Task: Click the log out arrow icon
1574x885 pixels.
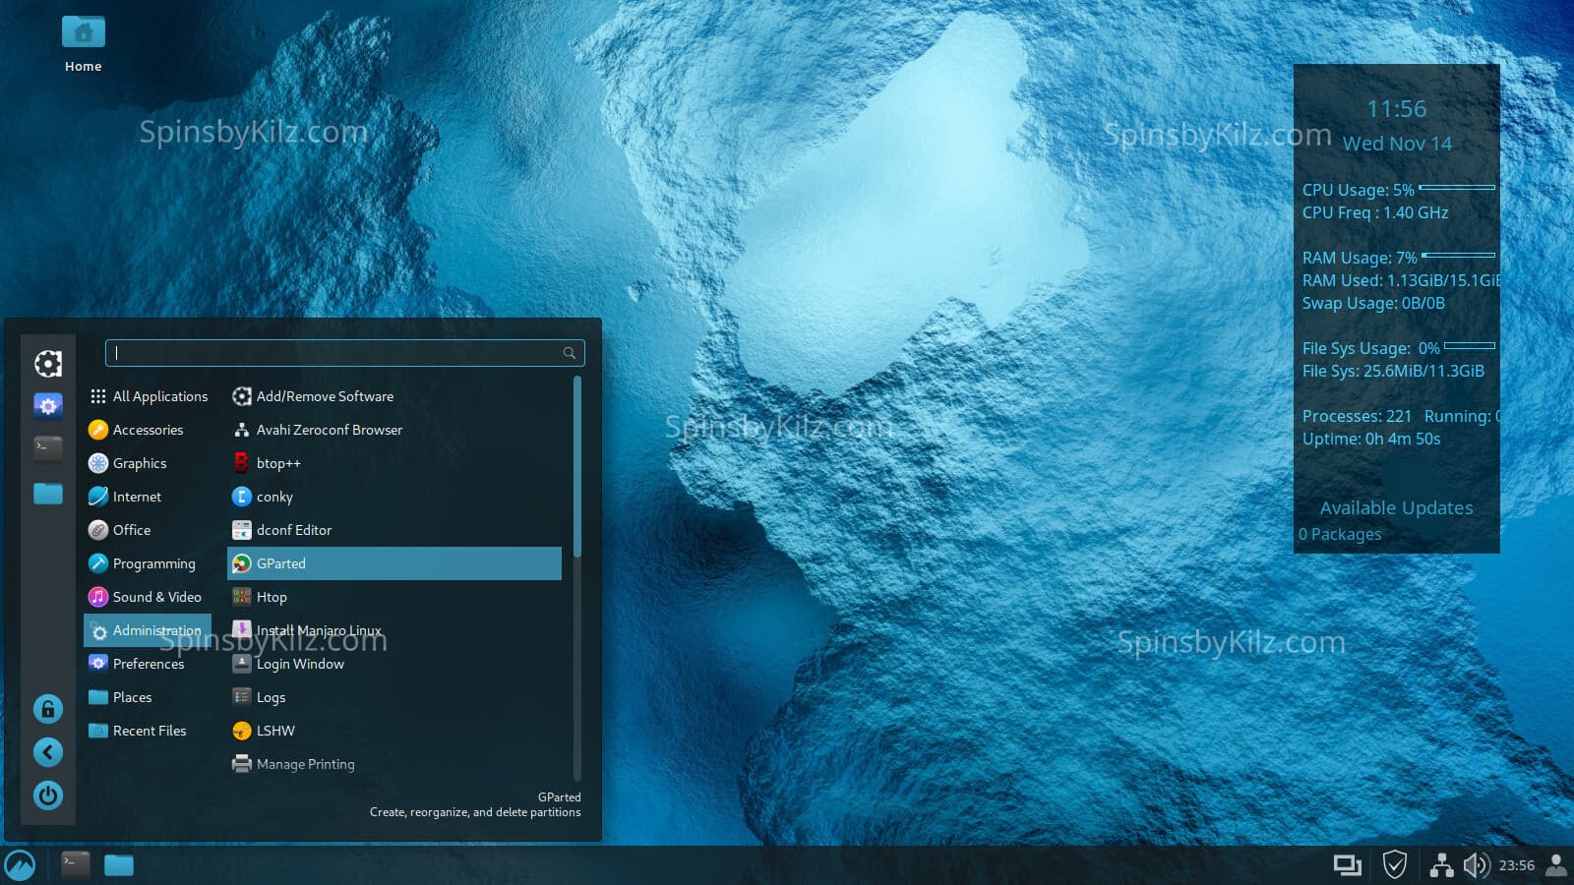Action: coord(48,752)
